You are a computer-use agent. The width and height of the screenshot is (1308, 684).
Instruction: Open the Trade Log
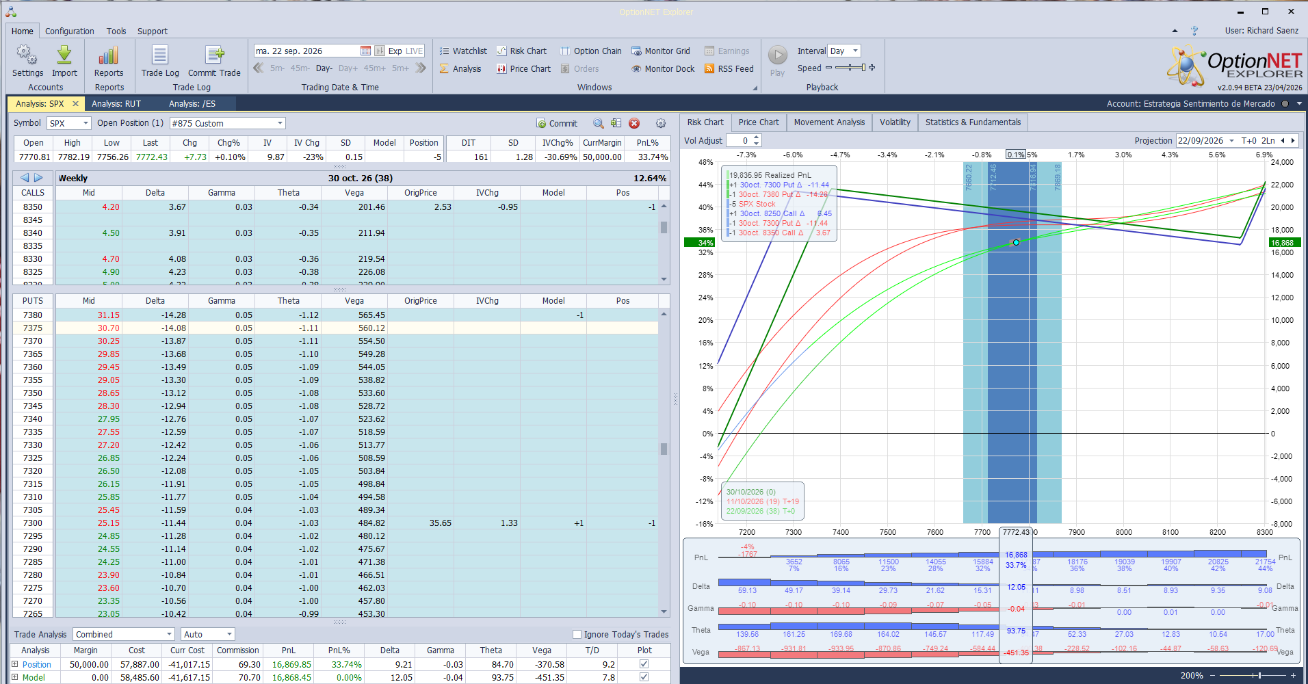click(160, 61)
